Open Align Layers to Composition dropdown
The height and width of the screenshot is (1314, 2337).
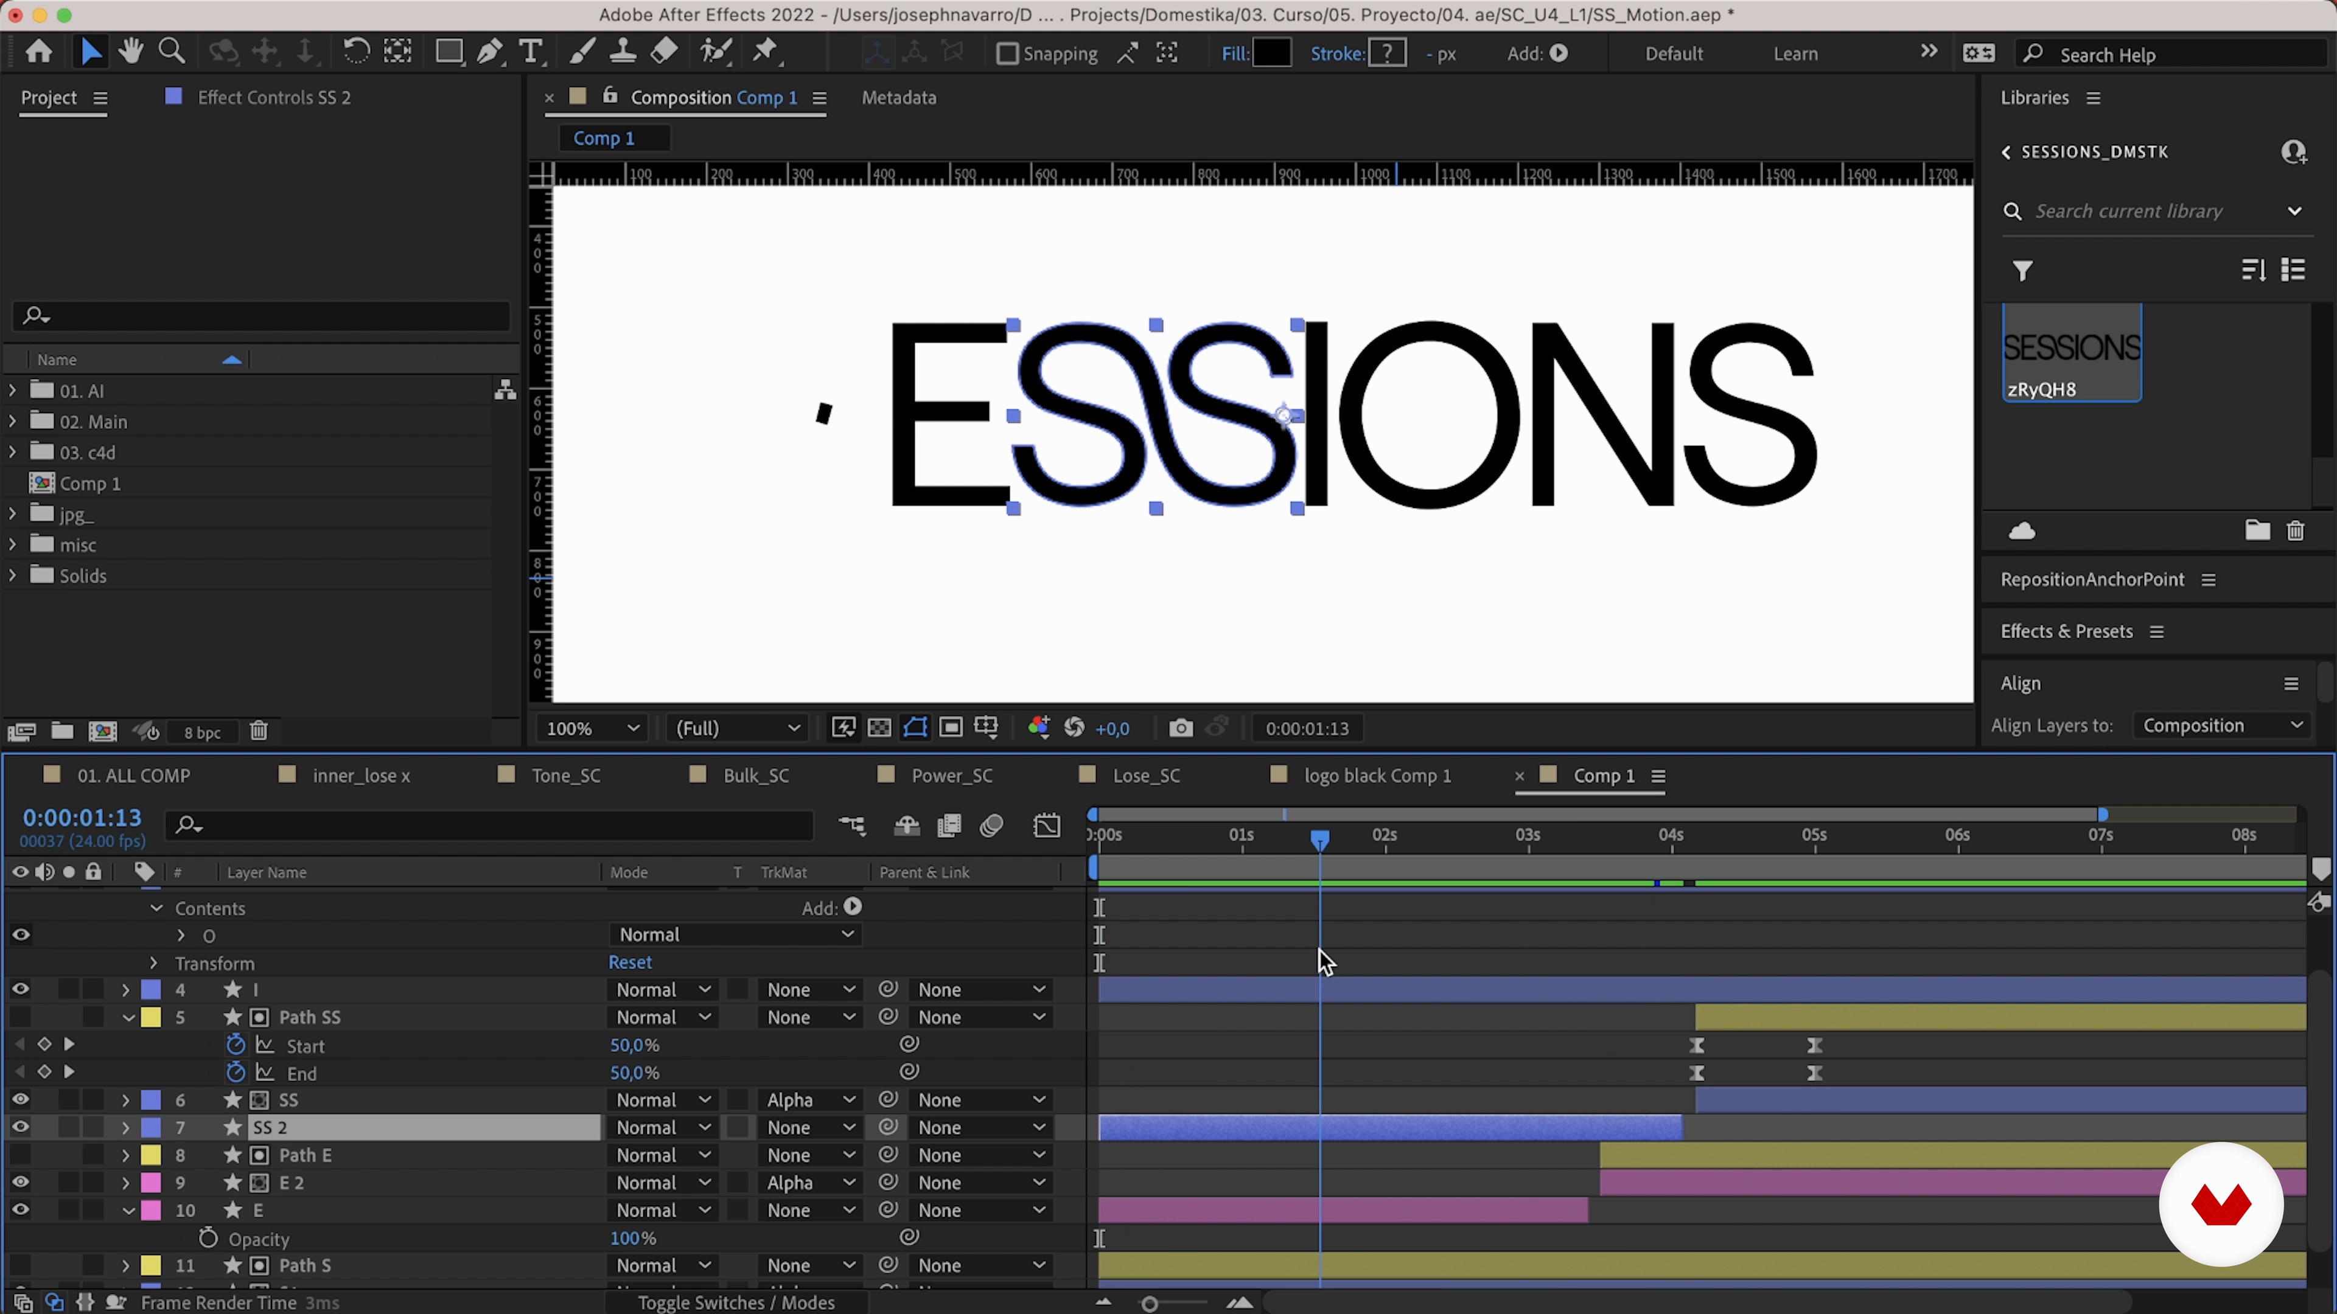2222,726
